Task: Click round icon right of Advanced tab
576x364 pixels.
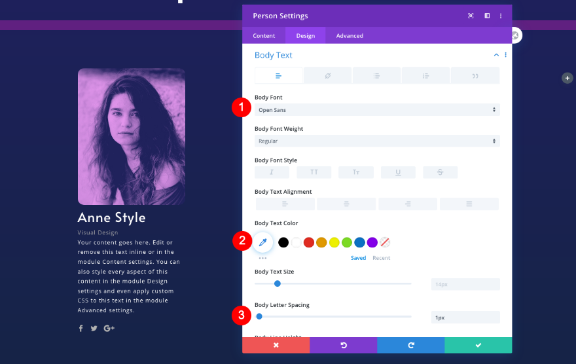Action: [x=515, y=35]
